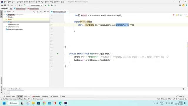
Task: Toggle read-only lock icon in status bar
Action: [186, 99]
